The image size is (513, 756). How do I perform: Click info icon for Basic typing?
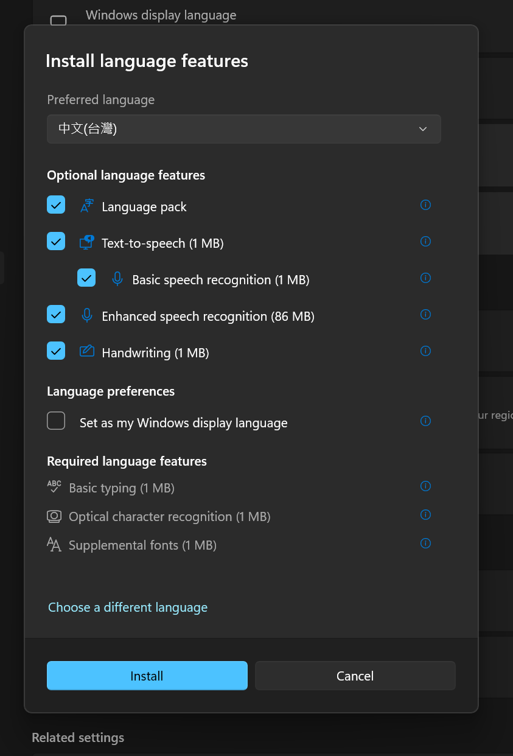tap(425, 486)
